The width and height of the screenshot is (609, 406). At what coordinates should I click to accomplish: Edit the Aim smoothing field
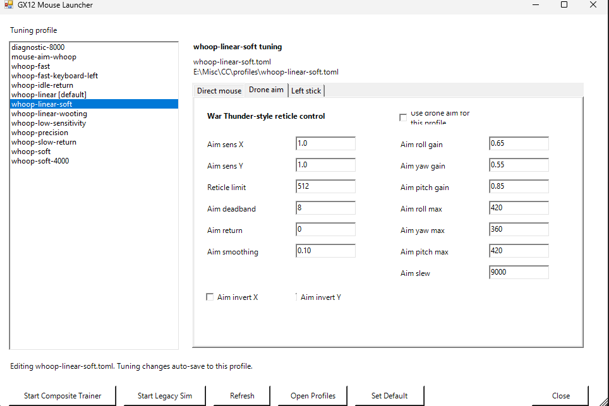pos(325,251)
